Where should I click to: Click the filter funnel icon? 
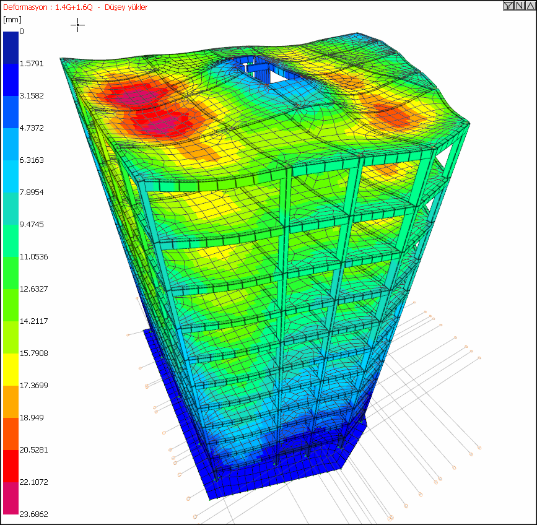click(x=508, y=6)
